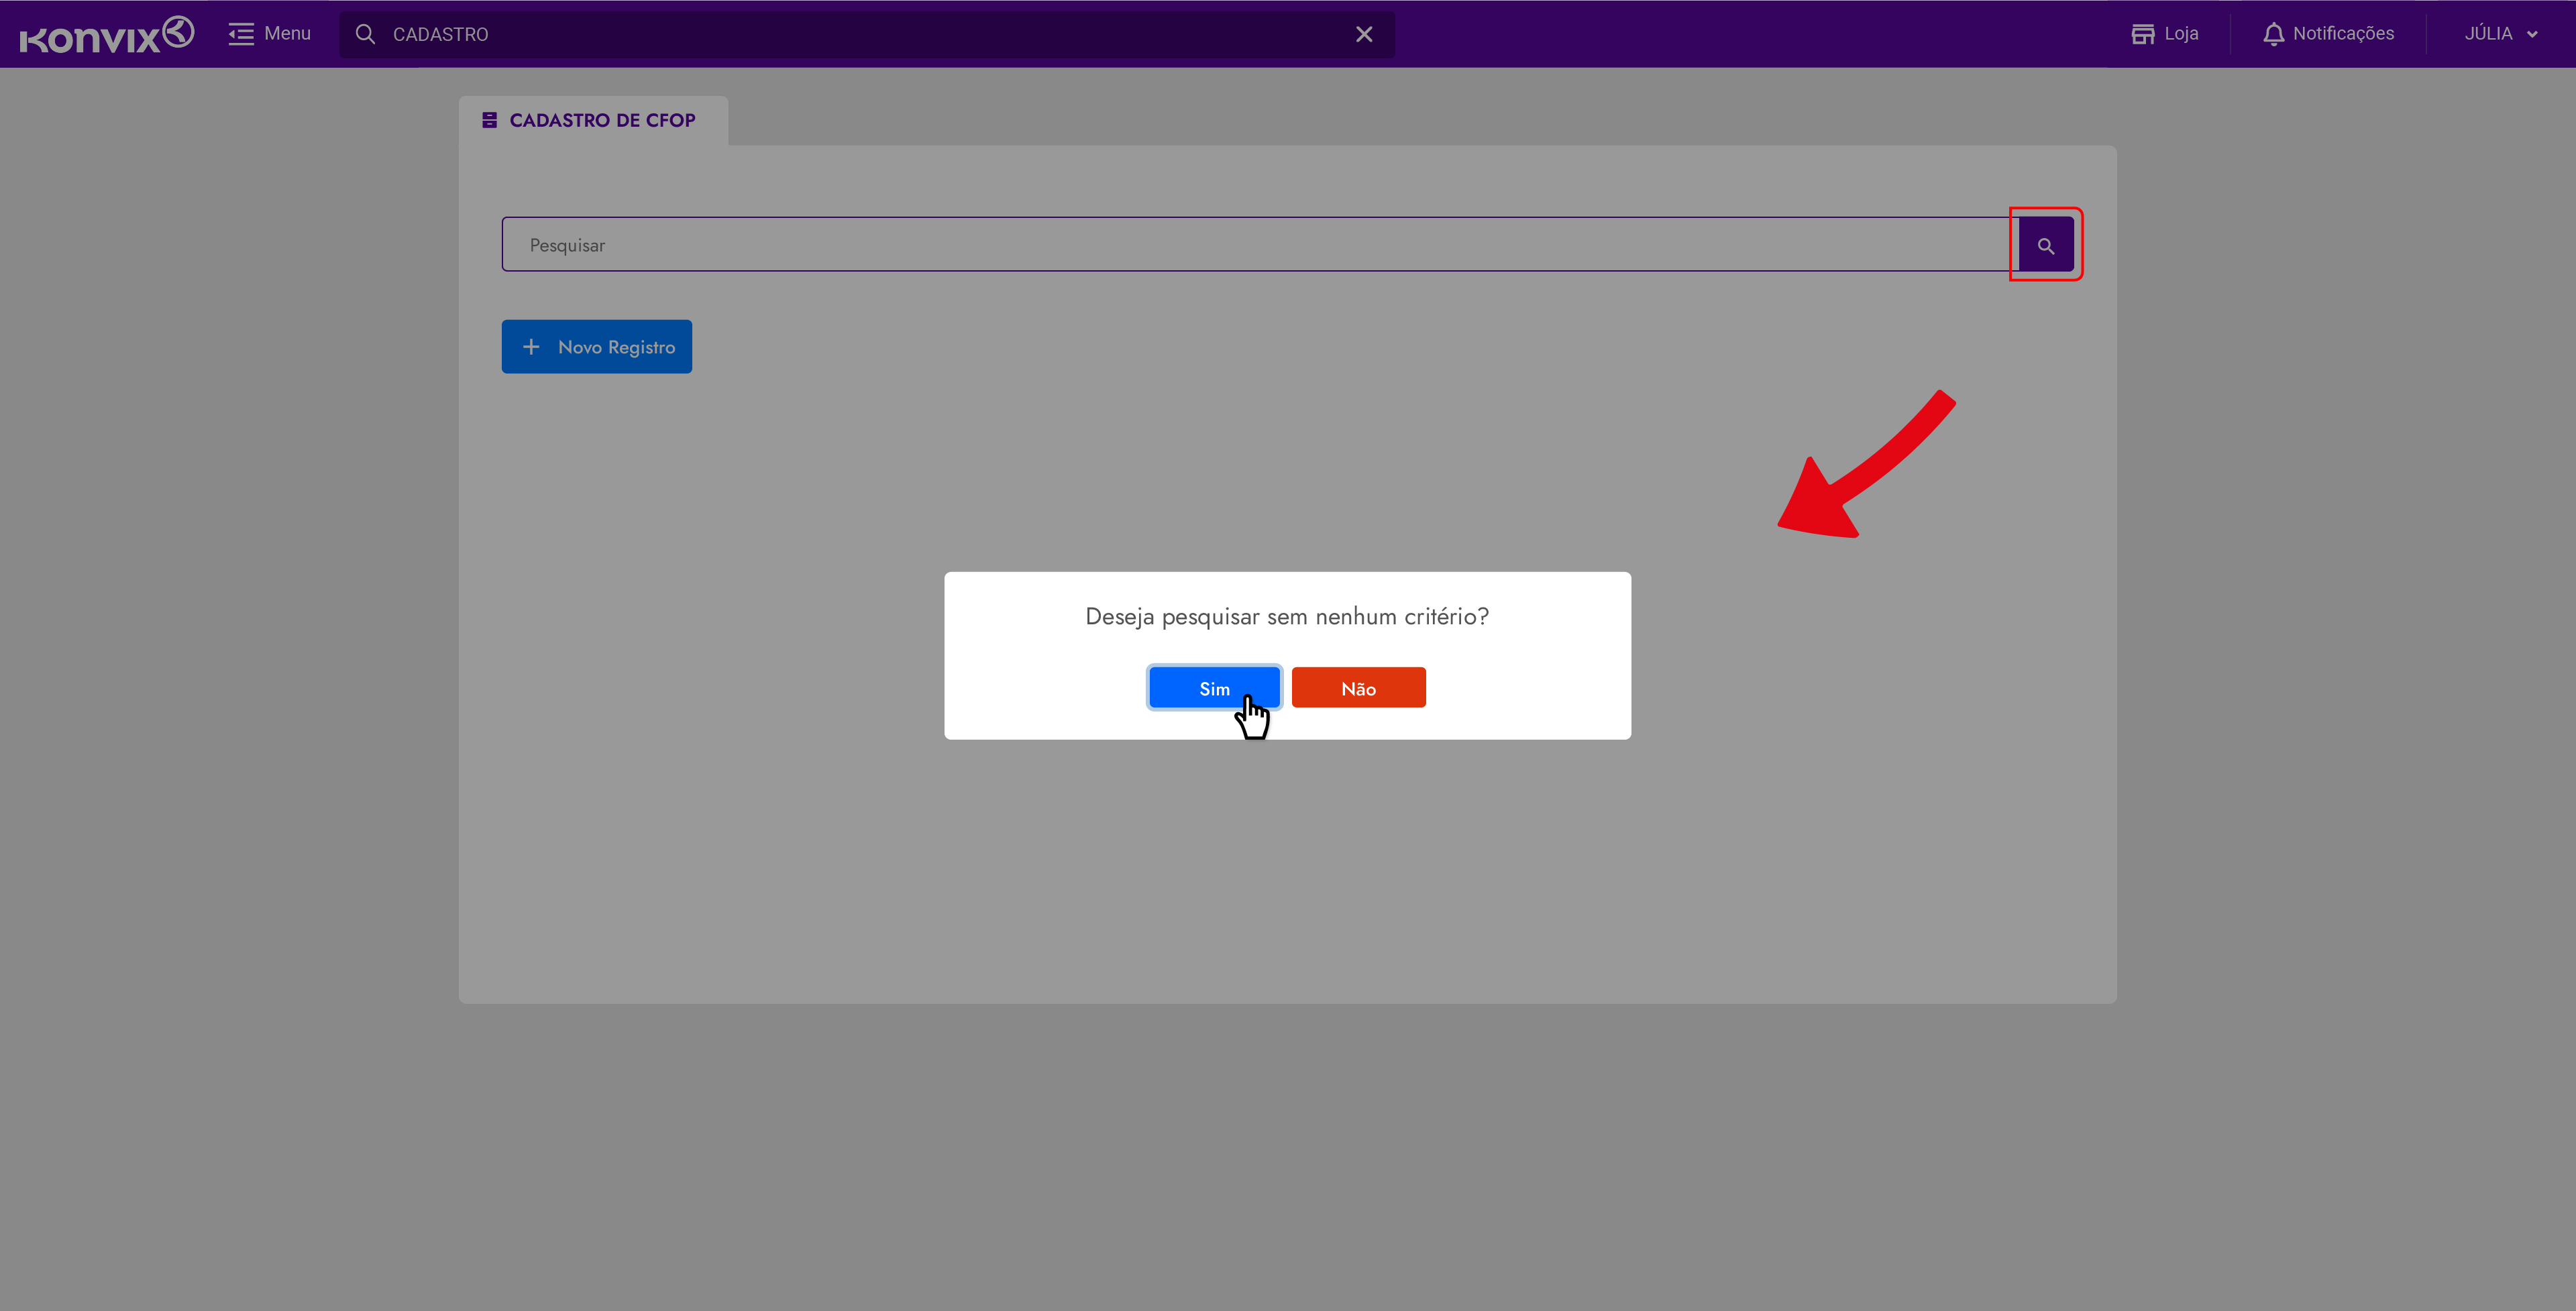This screenshot has height=1311, width=2576.
Task: Click the Loja text label
Action: pyautogui.click(x=2181, y=34)
